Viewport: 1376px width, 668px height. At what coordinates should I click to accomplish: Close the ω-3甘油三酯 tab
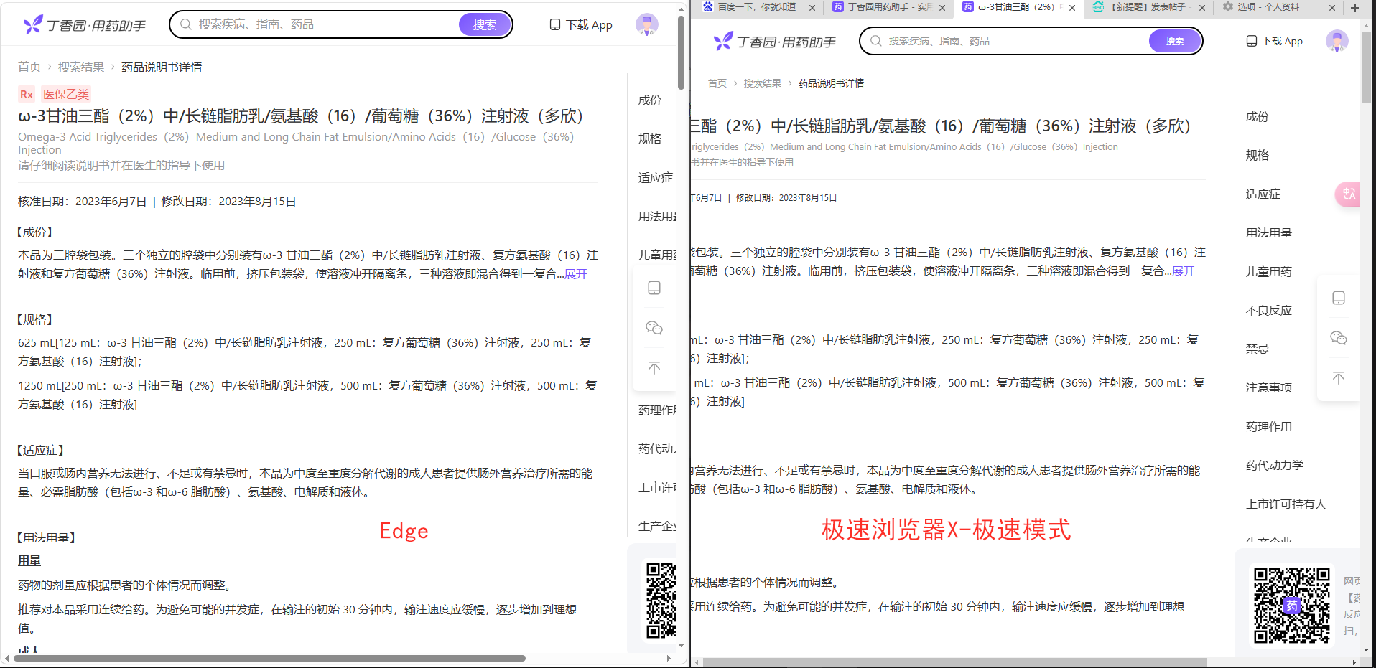pos(1072,8)
